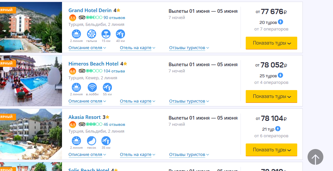Click the pebble beach icon for Grand Hotel Derin

click(x=92, y=34)
